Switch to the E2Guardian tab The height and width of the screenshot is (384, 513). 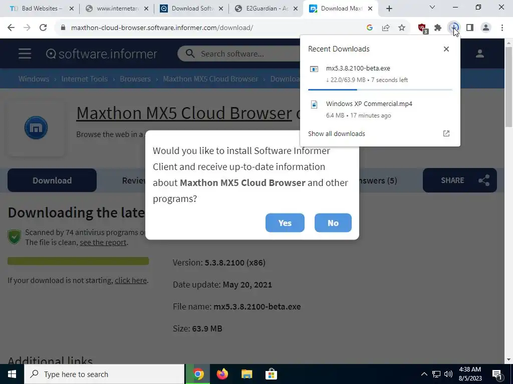(267, 8)
